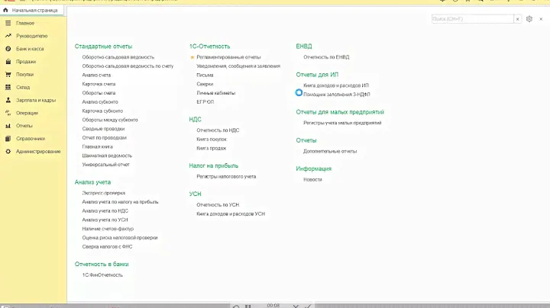Clear the search field with X button
This screenshot has height=308, width=550.
pyautogui.click(x=519, y=18)
